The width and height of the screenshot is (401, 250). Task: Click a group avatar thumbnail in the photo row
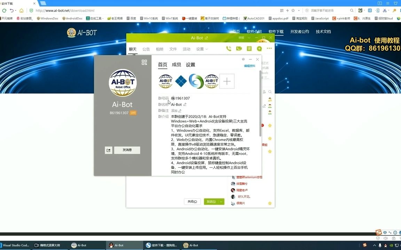165,81
